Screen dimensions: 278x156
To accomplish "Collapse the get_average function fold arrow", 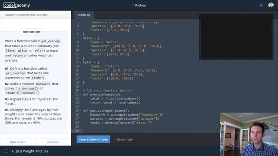I will [x=81, y=110].
